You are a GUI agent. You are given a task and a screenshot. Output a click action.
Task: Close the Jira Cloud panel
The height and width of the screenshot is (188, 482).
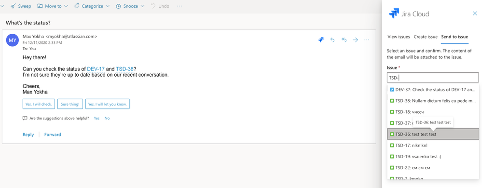(x=475, y=13)
